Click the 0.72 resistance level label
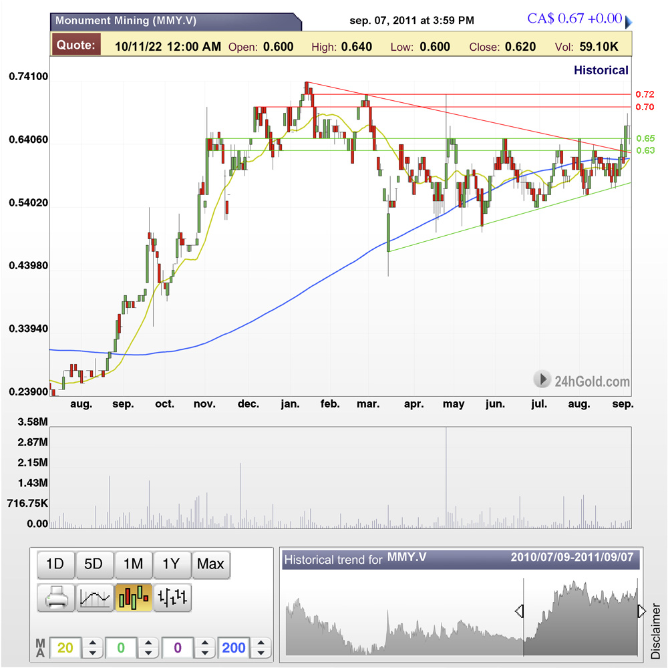 click(x=645, y=94)
